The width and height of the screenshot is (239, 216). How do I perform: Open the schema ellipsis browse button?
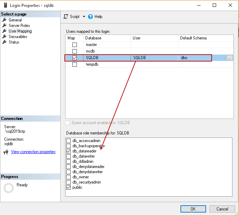tap(229, 58)
